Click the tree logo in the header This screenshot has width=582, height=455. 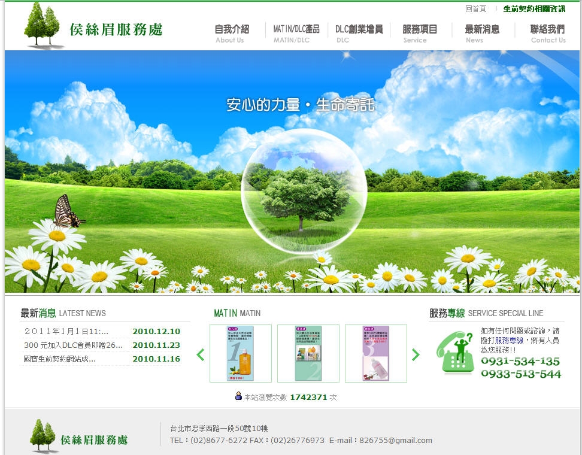[43, 25]
